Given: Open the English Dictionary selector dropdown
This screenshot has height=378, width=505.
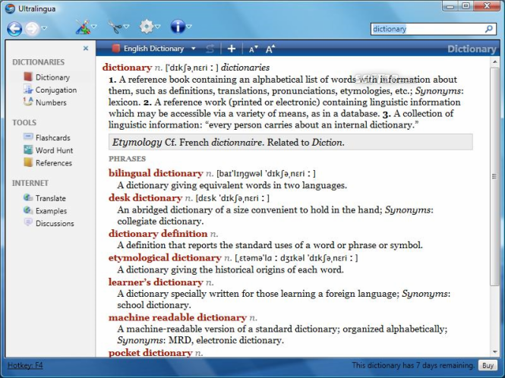Looking at the screenshot, I should coord(193,49).
